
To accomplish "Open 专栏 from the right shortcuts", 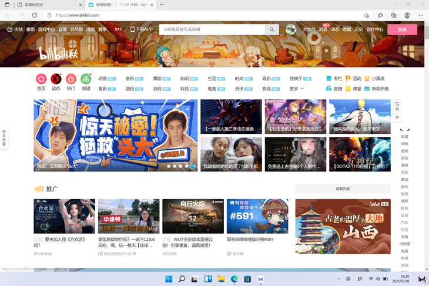I will click(x=334, y=79).
